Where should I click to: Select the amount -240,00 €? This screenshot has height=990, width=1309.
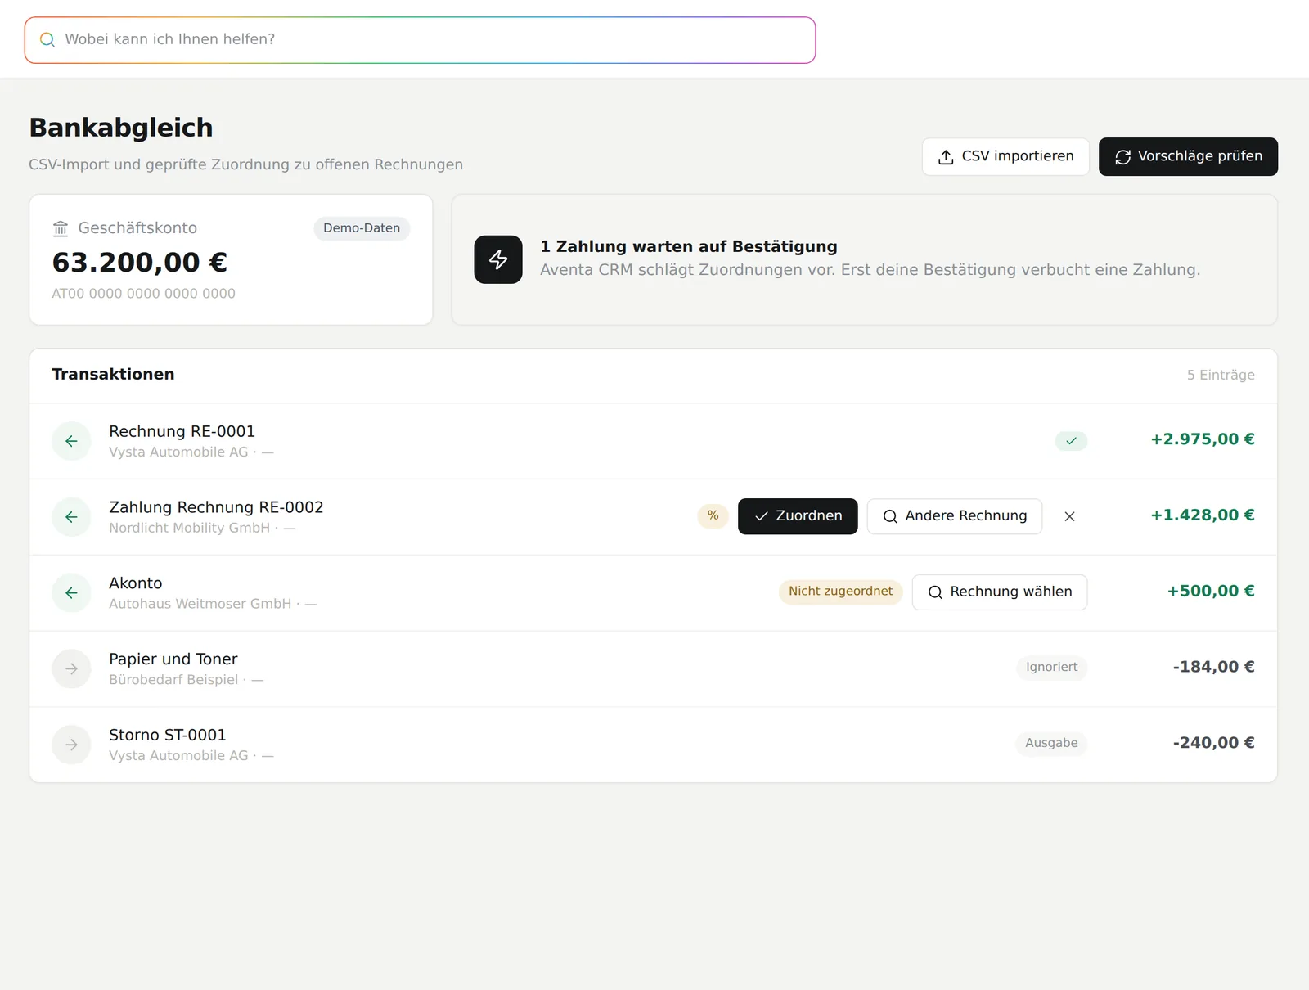(x=1213, y=744)
